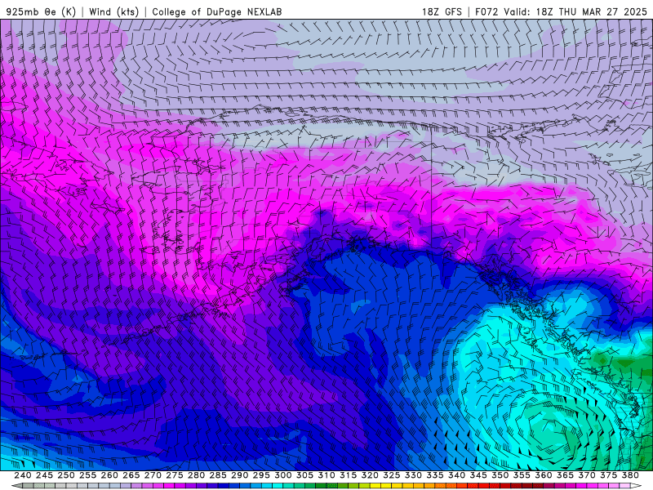Screen dimensions: 653x490
Task: Click the 380 value on the color scale
Action: [630, 475]
